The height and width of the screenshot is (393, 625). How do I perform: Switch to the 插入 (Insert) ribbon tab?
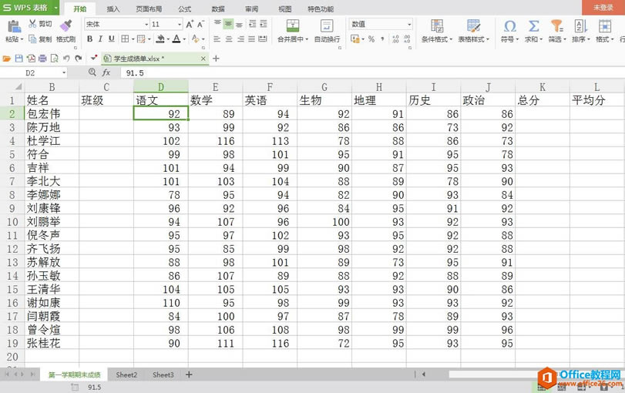113,8
